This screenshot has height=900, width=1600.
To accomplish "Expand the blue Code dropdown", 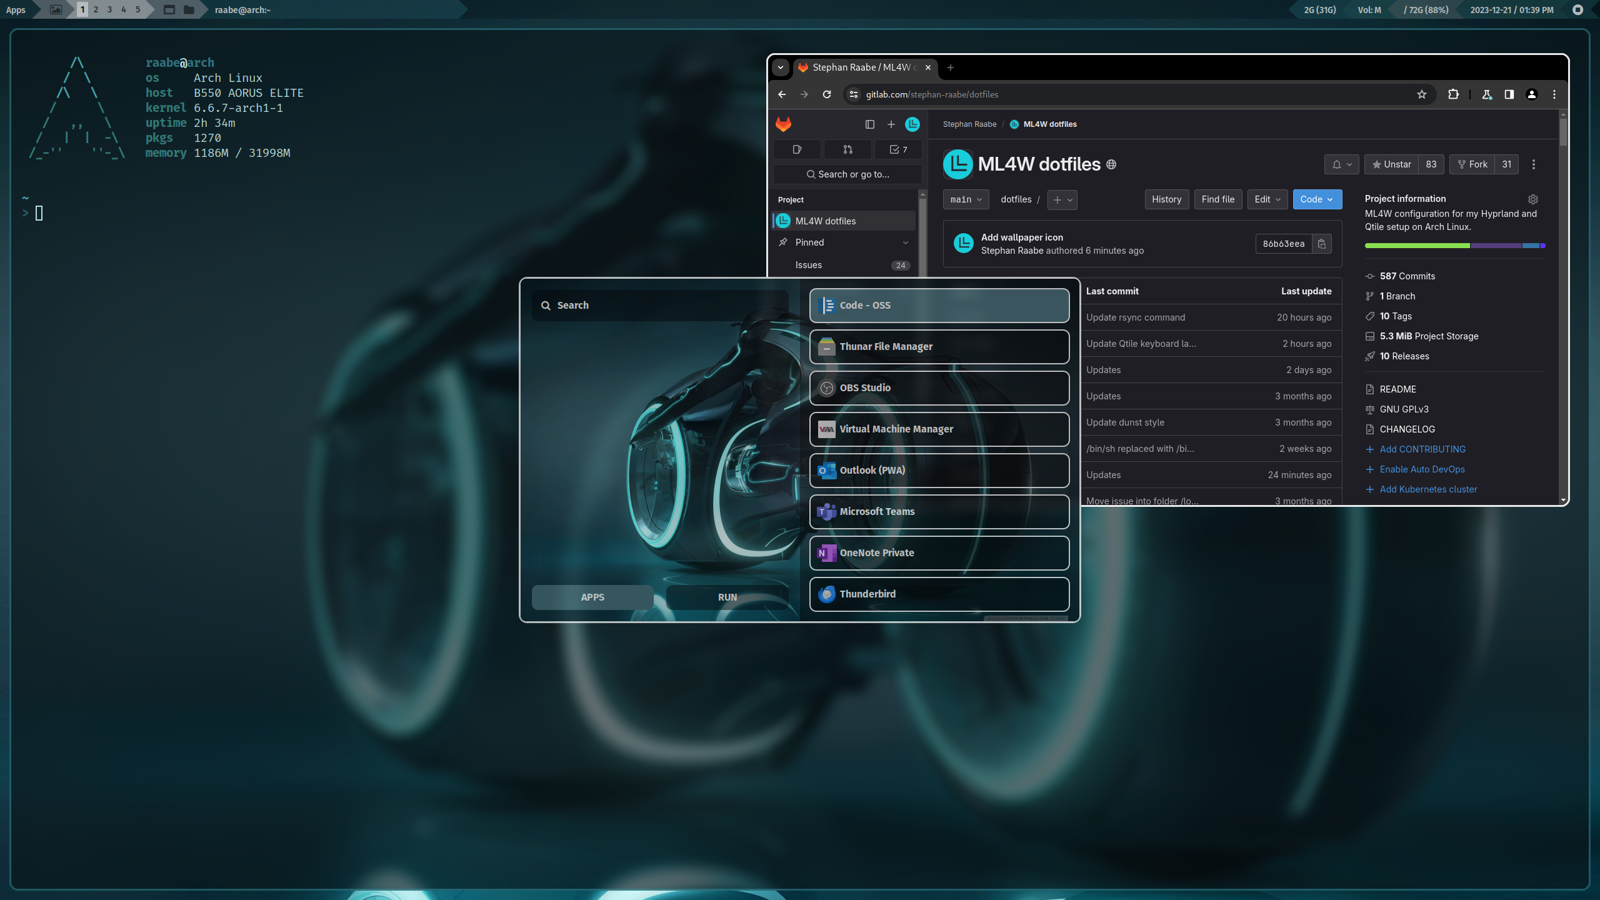I will [x=1317, y=199].
